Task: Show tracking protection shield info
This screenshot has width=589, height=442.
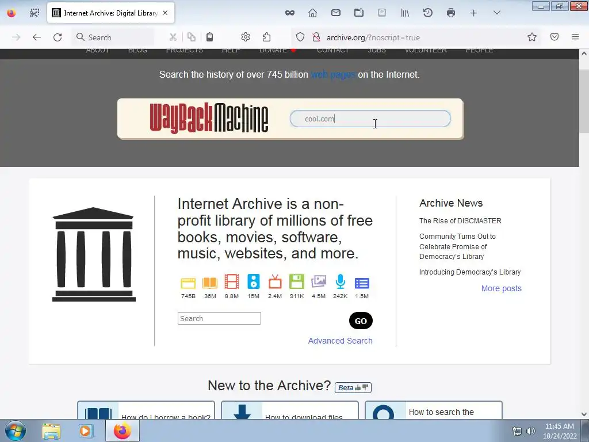Action: coord(300,37)
